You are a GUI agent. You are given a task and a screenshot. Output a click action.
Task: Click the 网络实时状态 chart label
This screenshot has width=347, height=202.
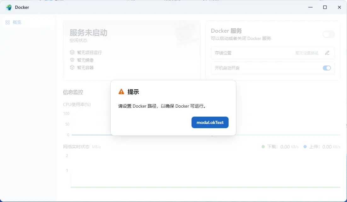(x=76, y=147)
